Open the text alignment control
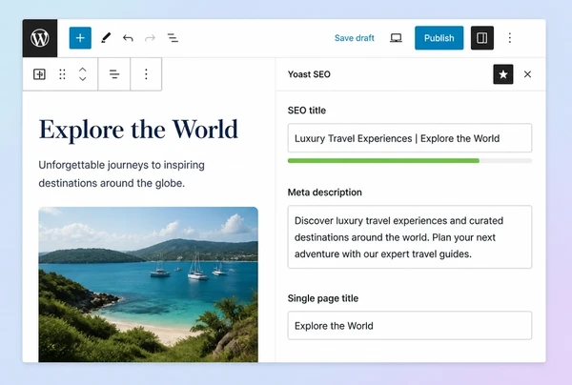This screenshot has height=385, width=572. point(114,74)
